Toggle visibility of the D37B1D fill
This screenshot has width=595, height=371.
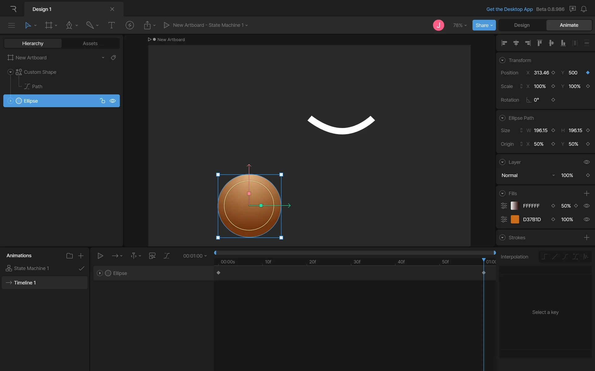click(x=586, y=219)
